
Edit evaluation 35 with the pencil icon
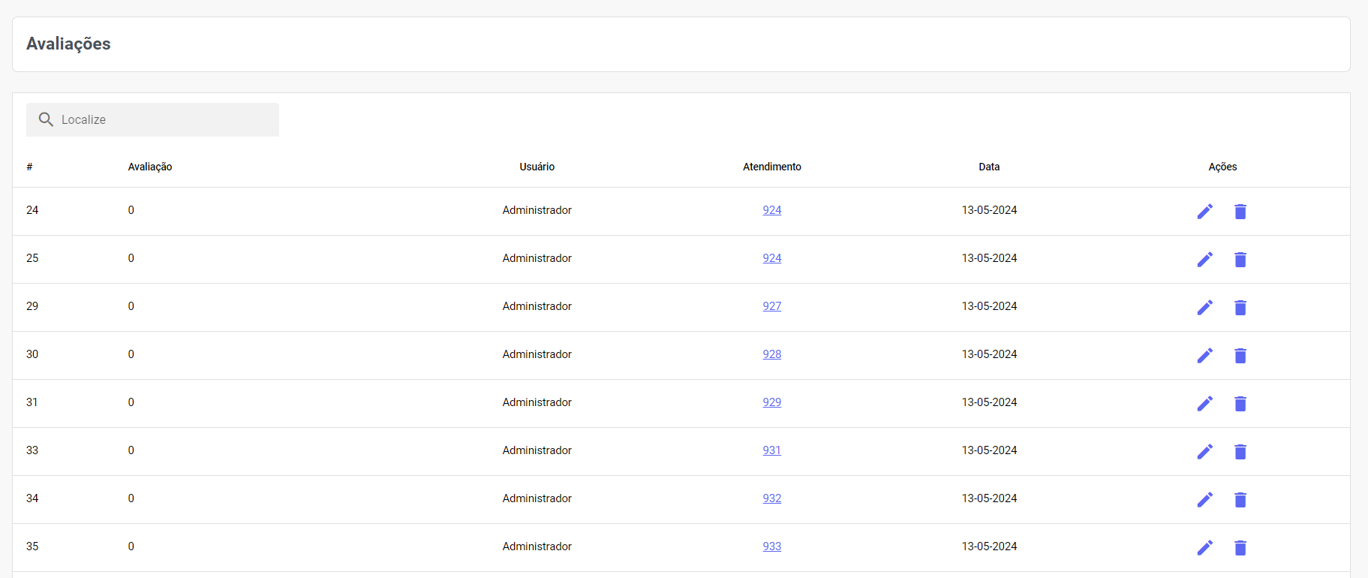(x=1204, y=548)
